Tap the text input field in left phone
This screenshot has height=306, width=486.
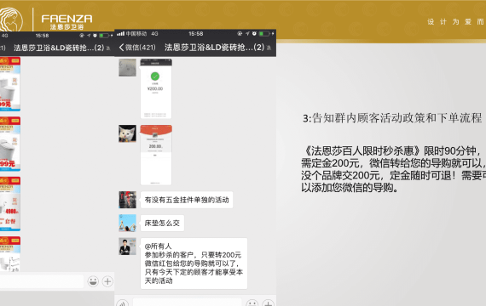point(42,281)
